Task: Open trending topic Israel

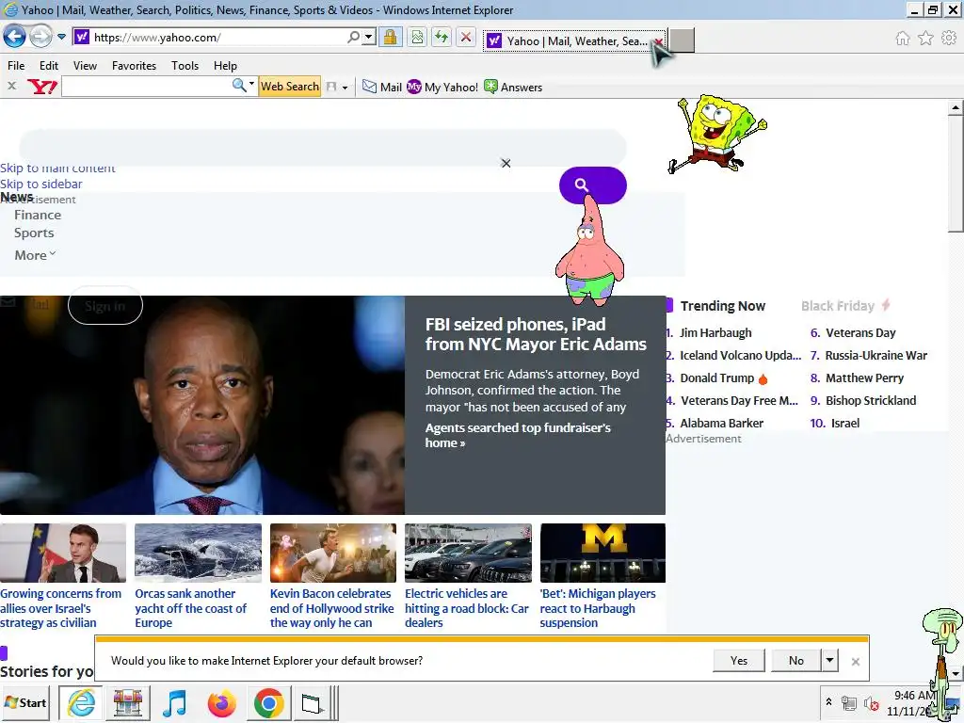Action: tap(844, 423)
